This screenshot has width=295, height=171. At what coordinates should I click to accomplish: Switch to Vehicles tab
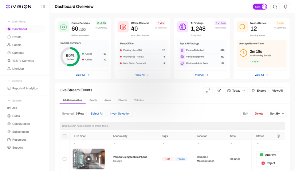(x=139, y=100)
